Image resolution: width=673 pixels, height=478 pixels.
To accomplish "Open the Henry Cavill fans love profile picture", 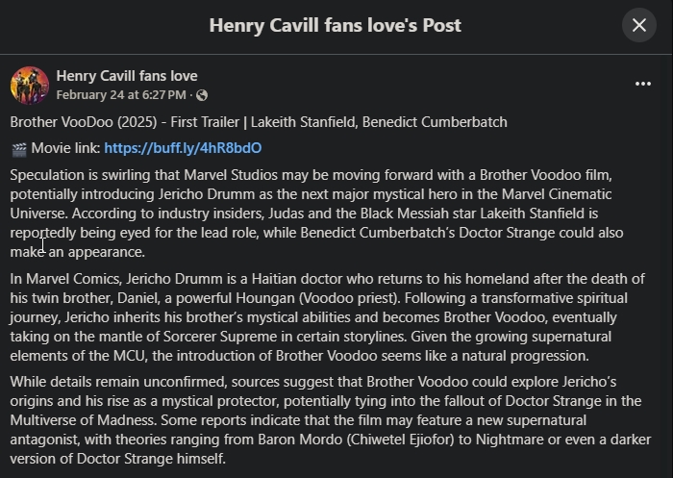I will point(30,85).
